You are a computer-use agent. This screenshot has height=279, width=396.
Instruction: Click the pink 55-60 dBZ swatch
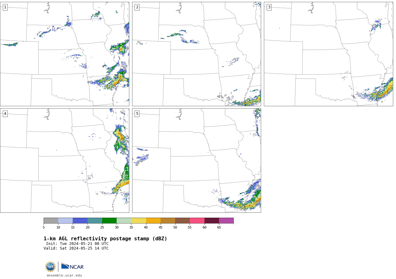point(197,221)
